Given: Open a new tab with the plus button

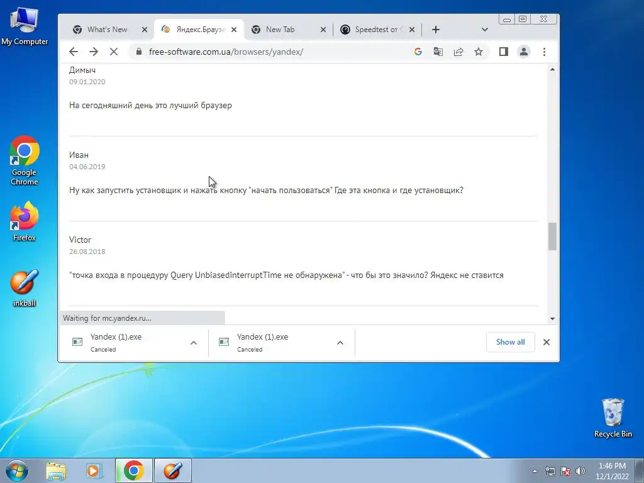Looking at the screenshot, I should point(436,30).
